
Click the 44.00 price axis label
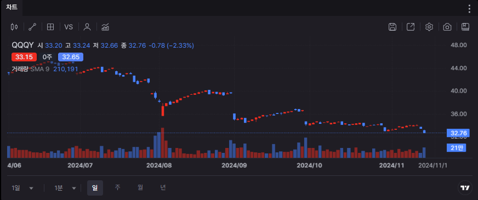point(459,68)
